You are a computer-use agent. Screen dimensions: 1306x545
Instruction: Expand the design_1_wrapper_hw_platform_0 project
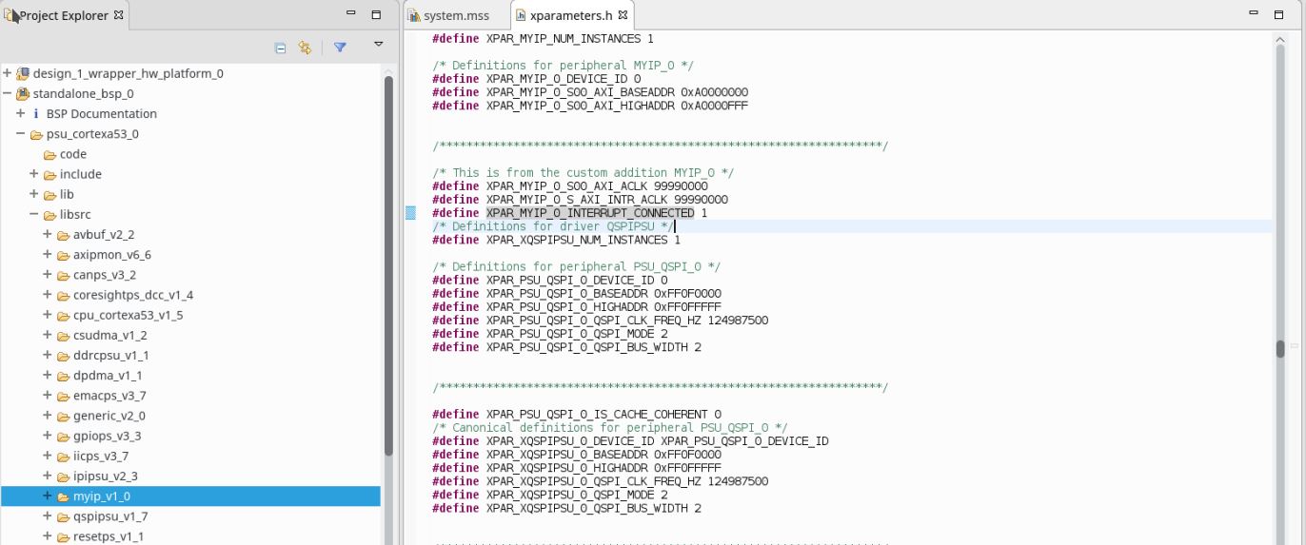click(8, 73)
